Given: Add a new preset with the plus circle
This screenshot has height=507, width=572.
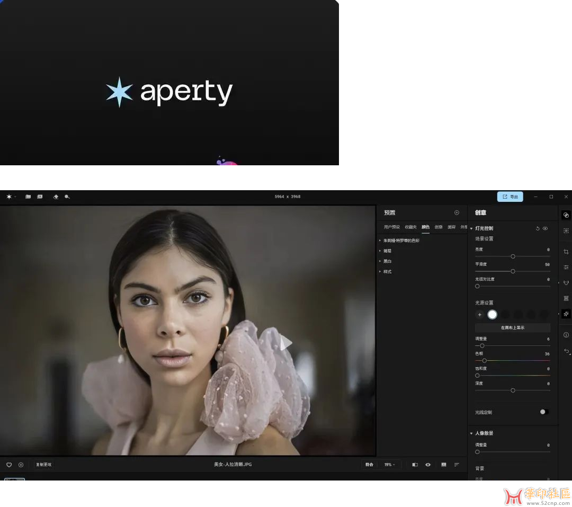Looking at the screenshot, I should coord(457,212).
